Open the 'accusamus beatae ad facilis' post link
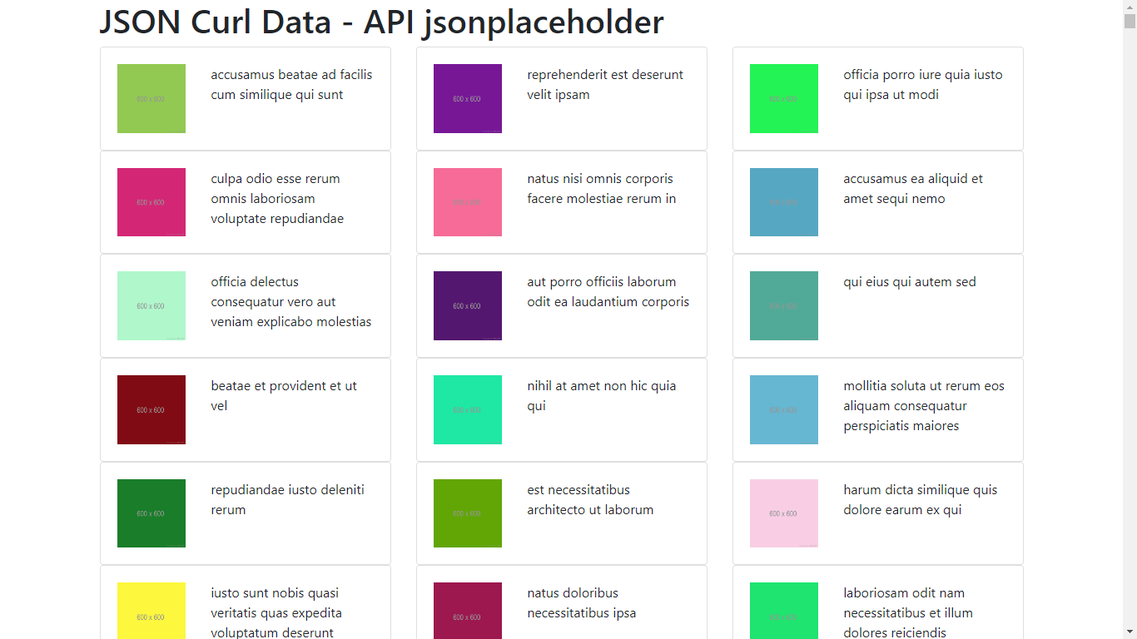 click(291, 84)
